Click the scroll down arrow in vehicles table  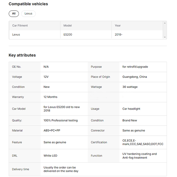(165, 37)
